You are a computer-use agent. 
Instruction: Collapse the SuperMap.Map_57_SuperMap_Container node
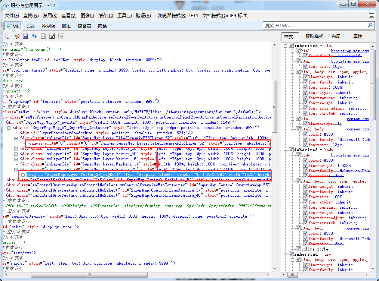[x=9, y=128]
